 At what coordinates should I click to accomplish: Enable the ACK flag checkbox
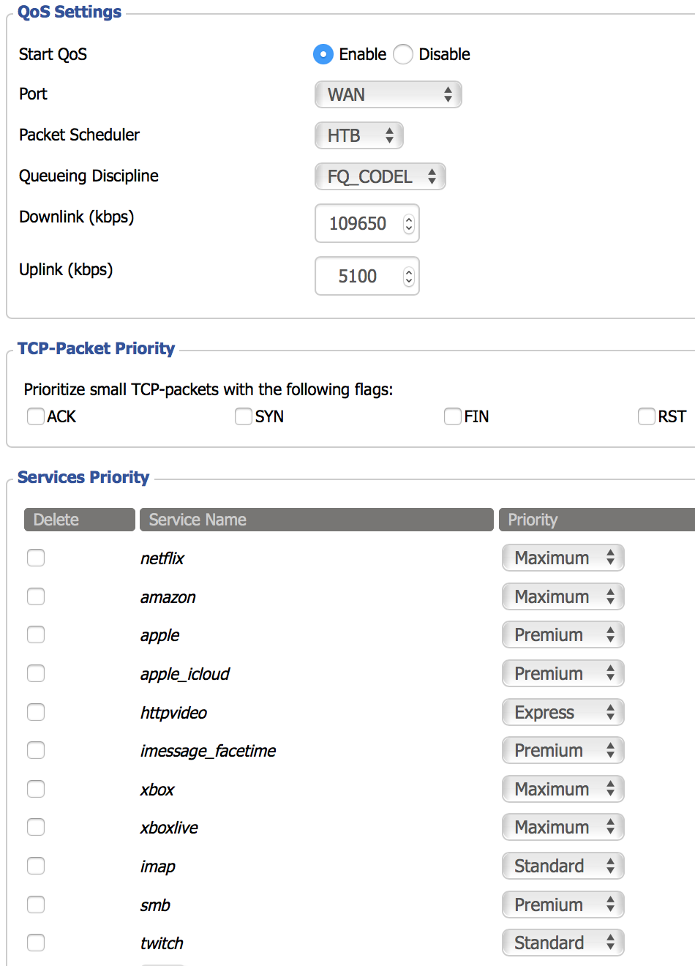[36, 416]
